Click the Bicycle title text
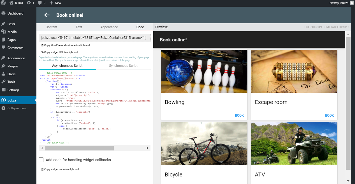The image size is (355, 184). click(174, 175)
